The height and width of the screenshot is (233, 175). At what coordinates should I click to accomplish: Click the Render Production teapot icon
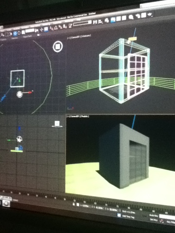point(150,15)
